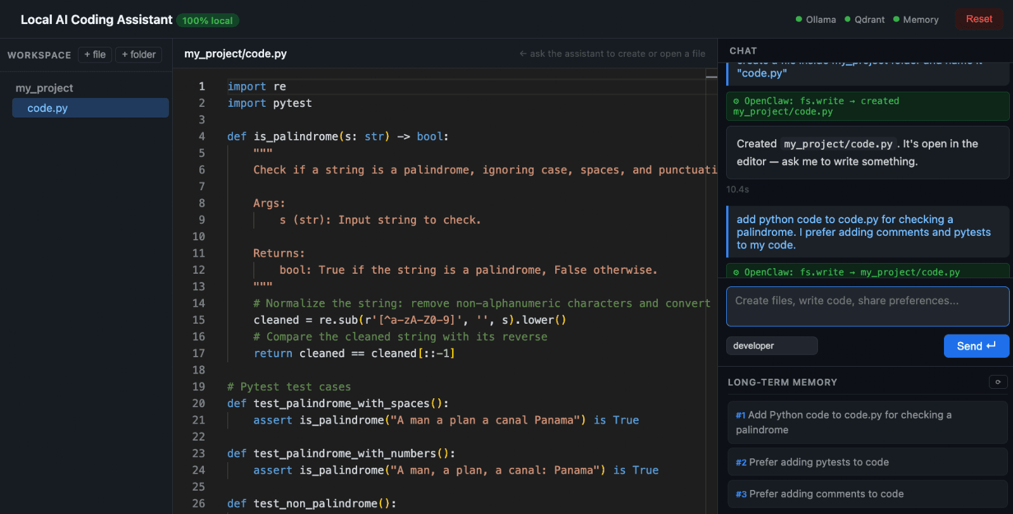Click the 'Args:' docstring line
The image size is (1013, 514).
coord(269,204)
